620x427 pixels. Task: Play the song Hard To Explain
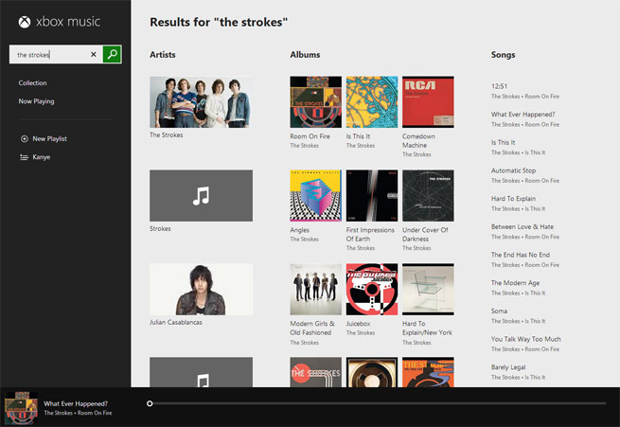pyautogui.click(x=513, y=199)
